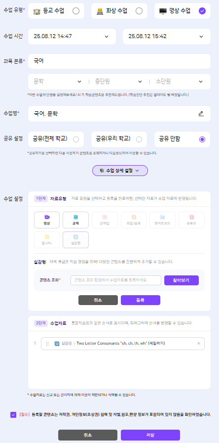Expand 수업 상세 설정 section
Image resolution: width=219 pixels, height=443 pixels.
pos(120,171)
